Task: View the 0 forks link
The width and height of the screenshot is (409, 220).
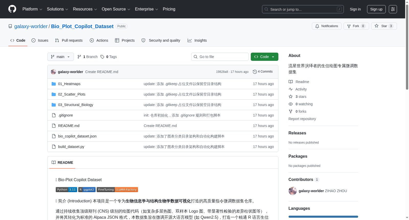Action: click(298, 111)
